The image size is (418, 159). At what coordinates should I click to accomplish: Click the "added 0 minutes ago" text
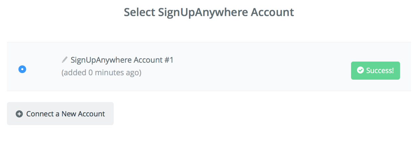pyautogui.click(x=101, y=72)
